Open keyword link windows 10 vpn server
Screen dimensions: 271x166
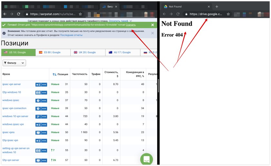15,116
